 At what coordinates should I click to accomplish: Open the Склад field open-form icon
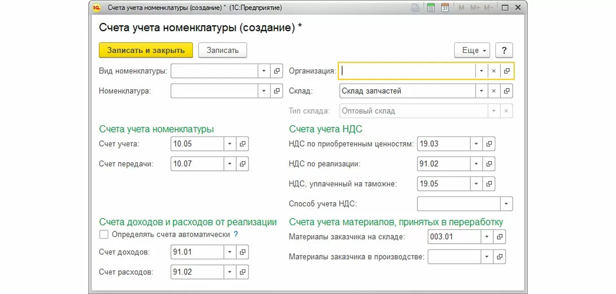point(506,91)
